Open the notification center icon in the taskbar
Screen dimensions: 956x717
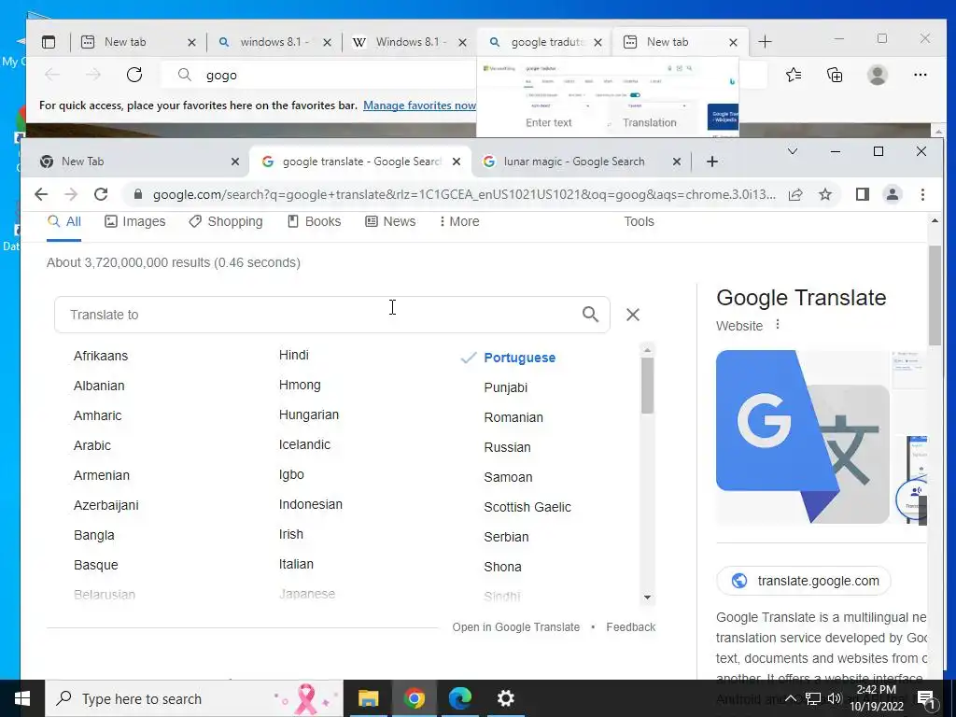click(926, 698)
